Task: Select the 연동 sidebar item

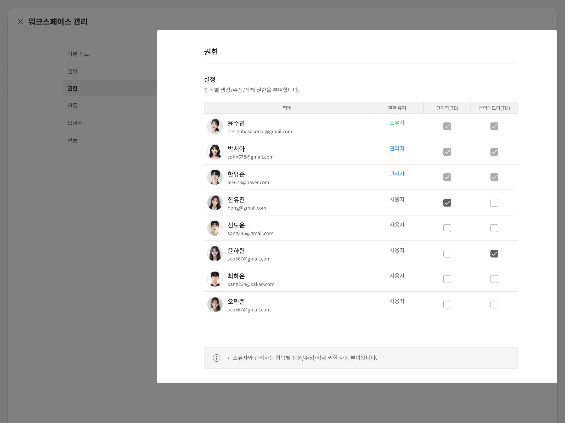Action: [x=72, y=106]
